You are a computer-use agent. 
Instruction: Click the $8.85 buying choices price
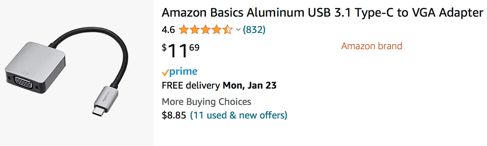(174, 115)
